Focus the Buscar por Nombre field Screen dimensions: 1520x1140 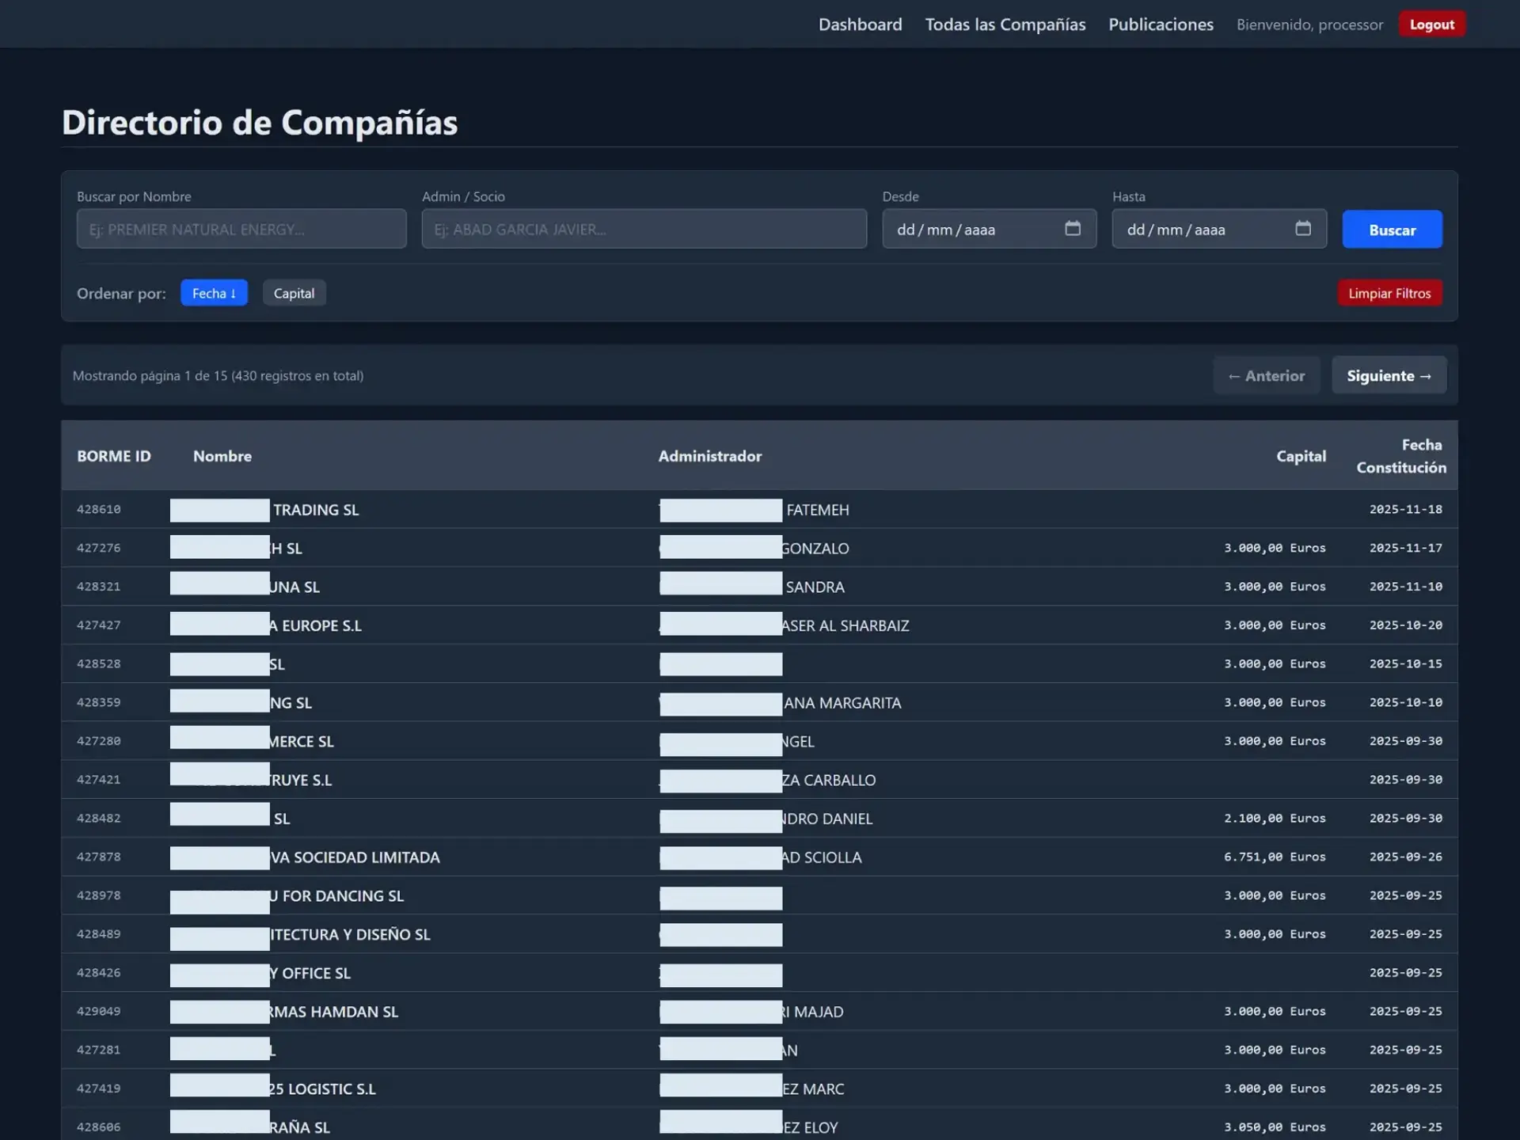(x=241, y=229)
